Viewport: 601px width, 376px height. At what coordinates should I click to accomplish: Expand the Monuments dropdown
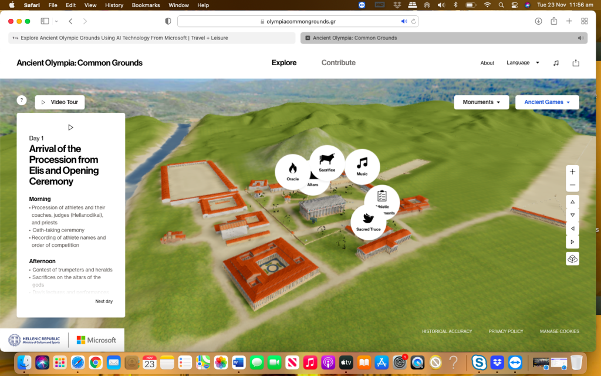[x=481, y=102]
